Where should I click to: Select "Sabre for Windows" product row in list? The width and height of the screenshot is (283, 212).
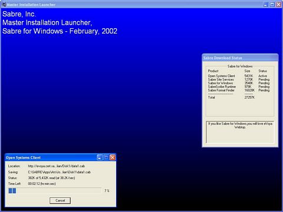click(239, 83)
